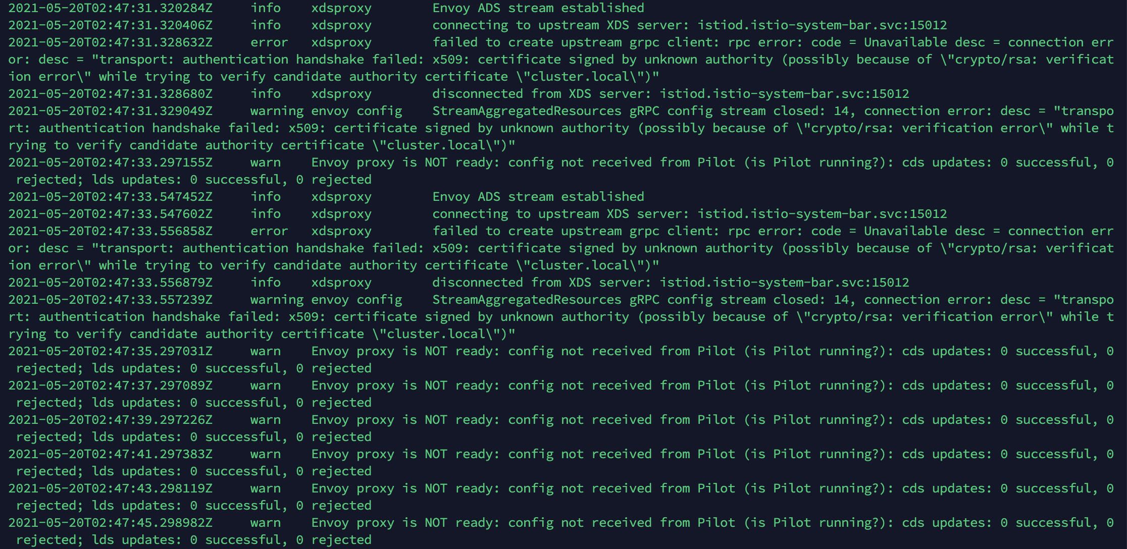The width and height of the screenshot is (1127, 549).
Task: Click the timestamp 2021-05-20T02:47:33.547602Z
Action: (110, 214)
